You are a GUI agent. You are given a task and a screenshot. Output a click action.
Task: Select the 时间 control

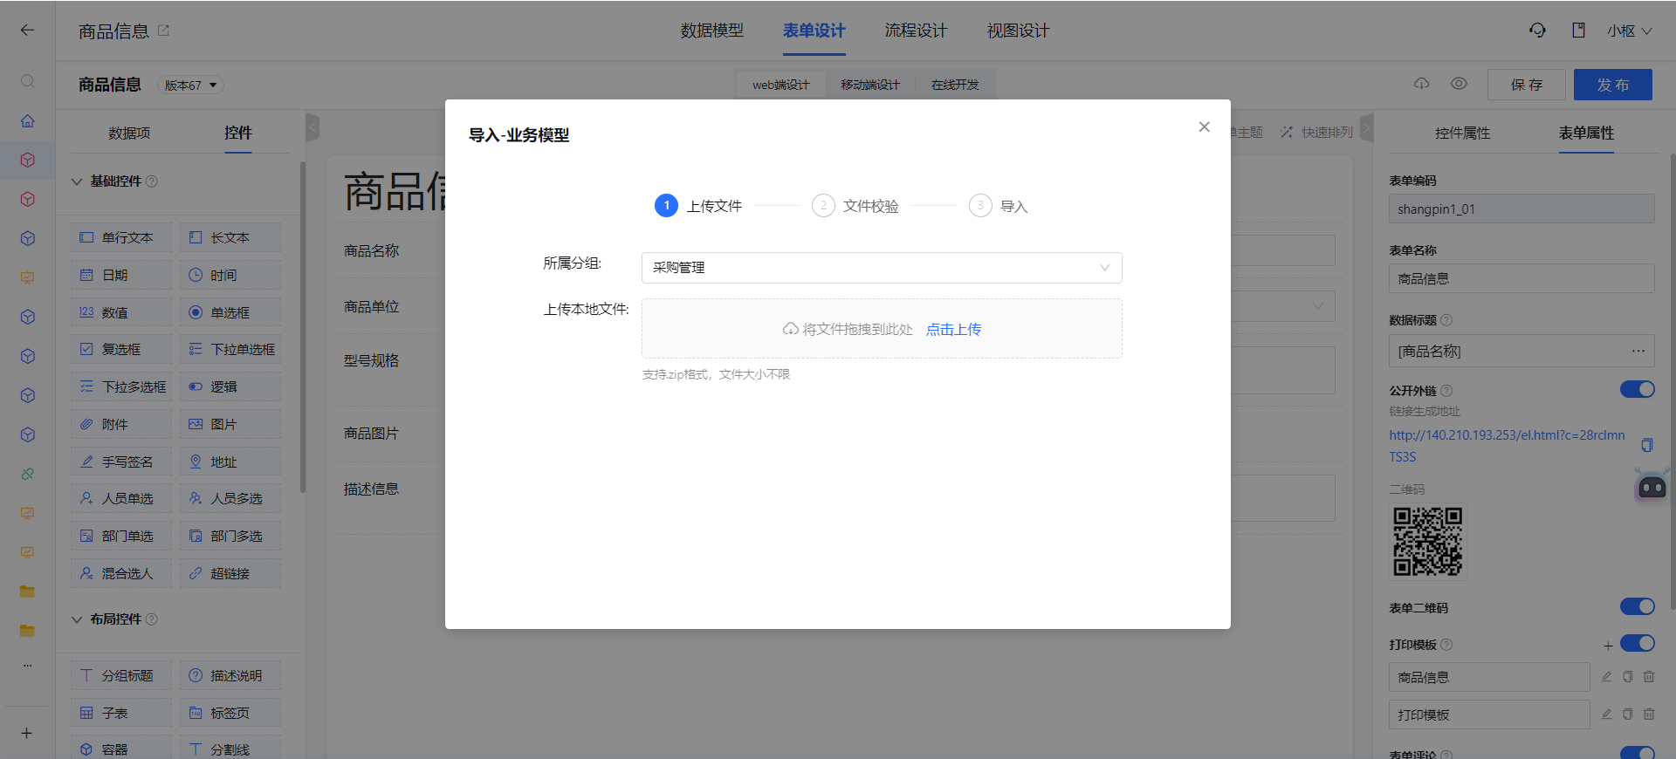[230, 275]
